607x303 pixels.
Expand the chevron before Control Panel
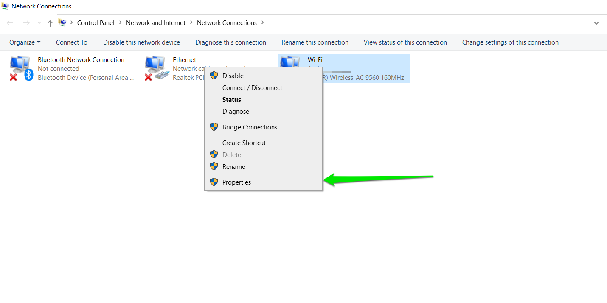(72, 23)
